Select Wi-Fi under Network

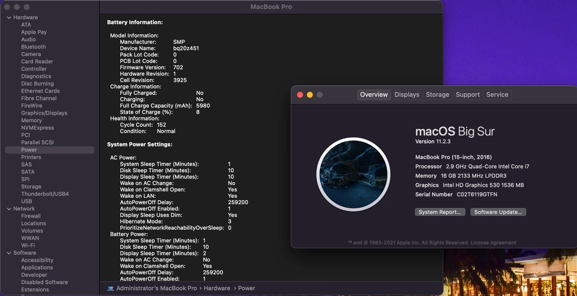point(28,245)
